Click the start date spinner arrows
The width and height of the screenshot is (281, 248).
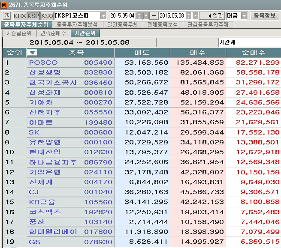tap(139, 16)
